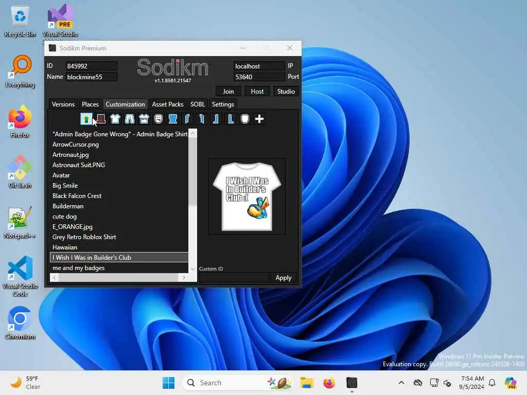
Task: Click the T-shirt preview thumbnail
Action: click(x=247, y=196)
